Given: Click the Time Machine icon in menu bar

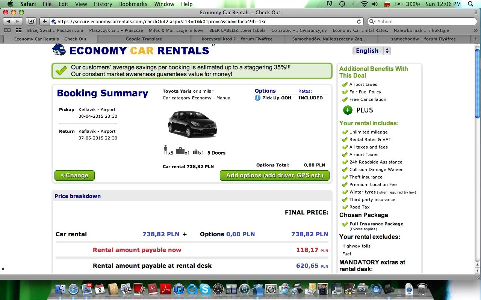Looking at the screenshot, I should (x=342, y=4).
